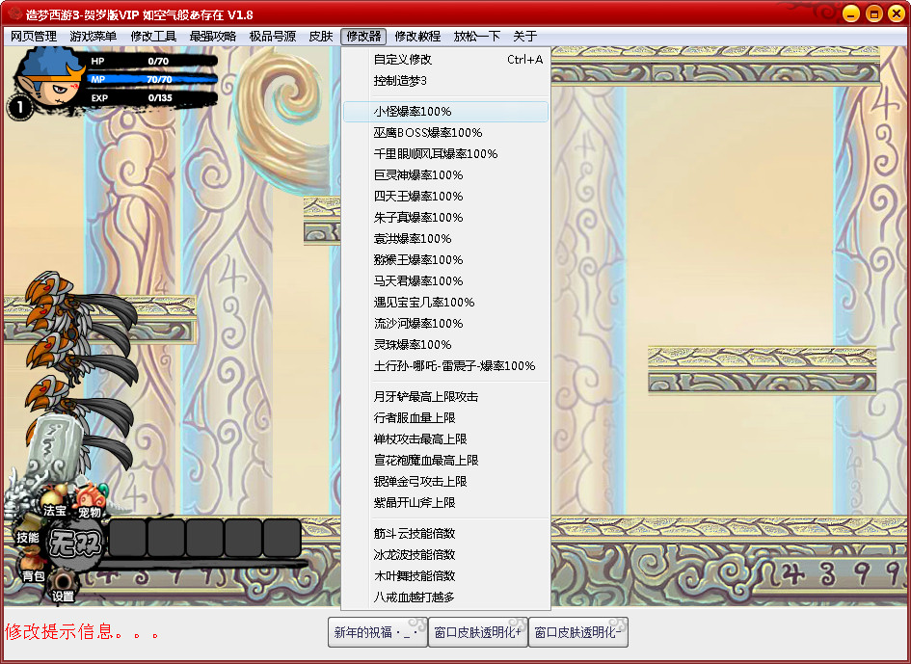911x664 pixels.
Task: Select 马天君爆率100% option
Action: click(445, 281)
